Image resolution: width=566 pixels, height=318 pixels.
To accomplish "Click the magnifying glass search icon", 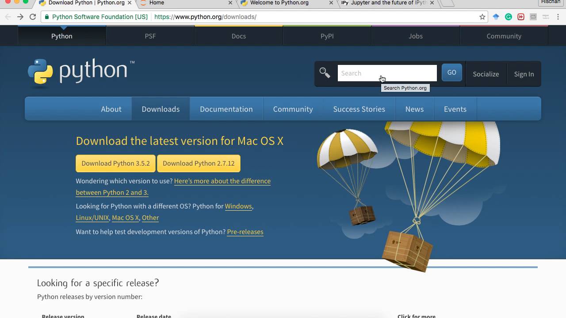I will coord(325,73).
